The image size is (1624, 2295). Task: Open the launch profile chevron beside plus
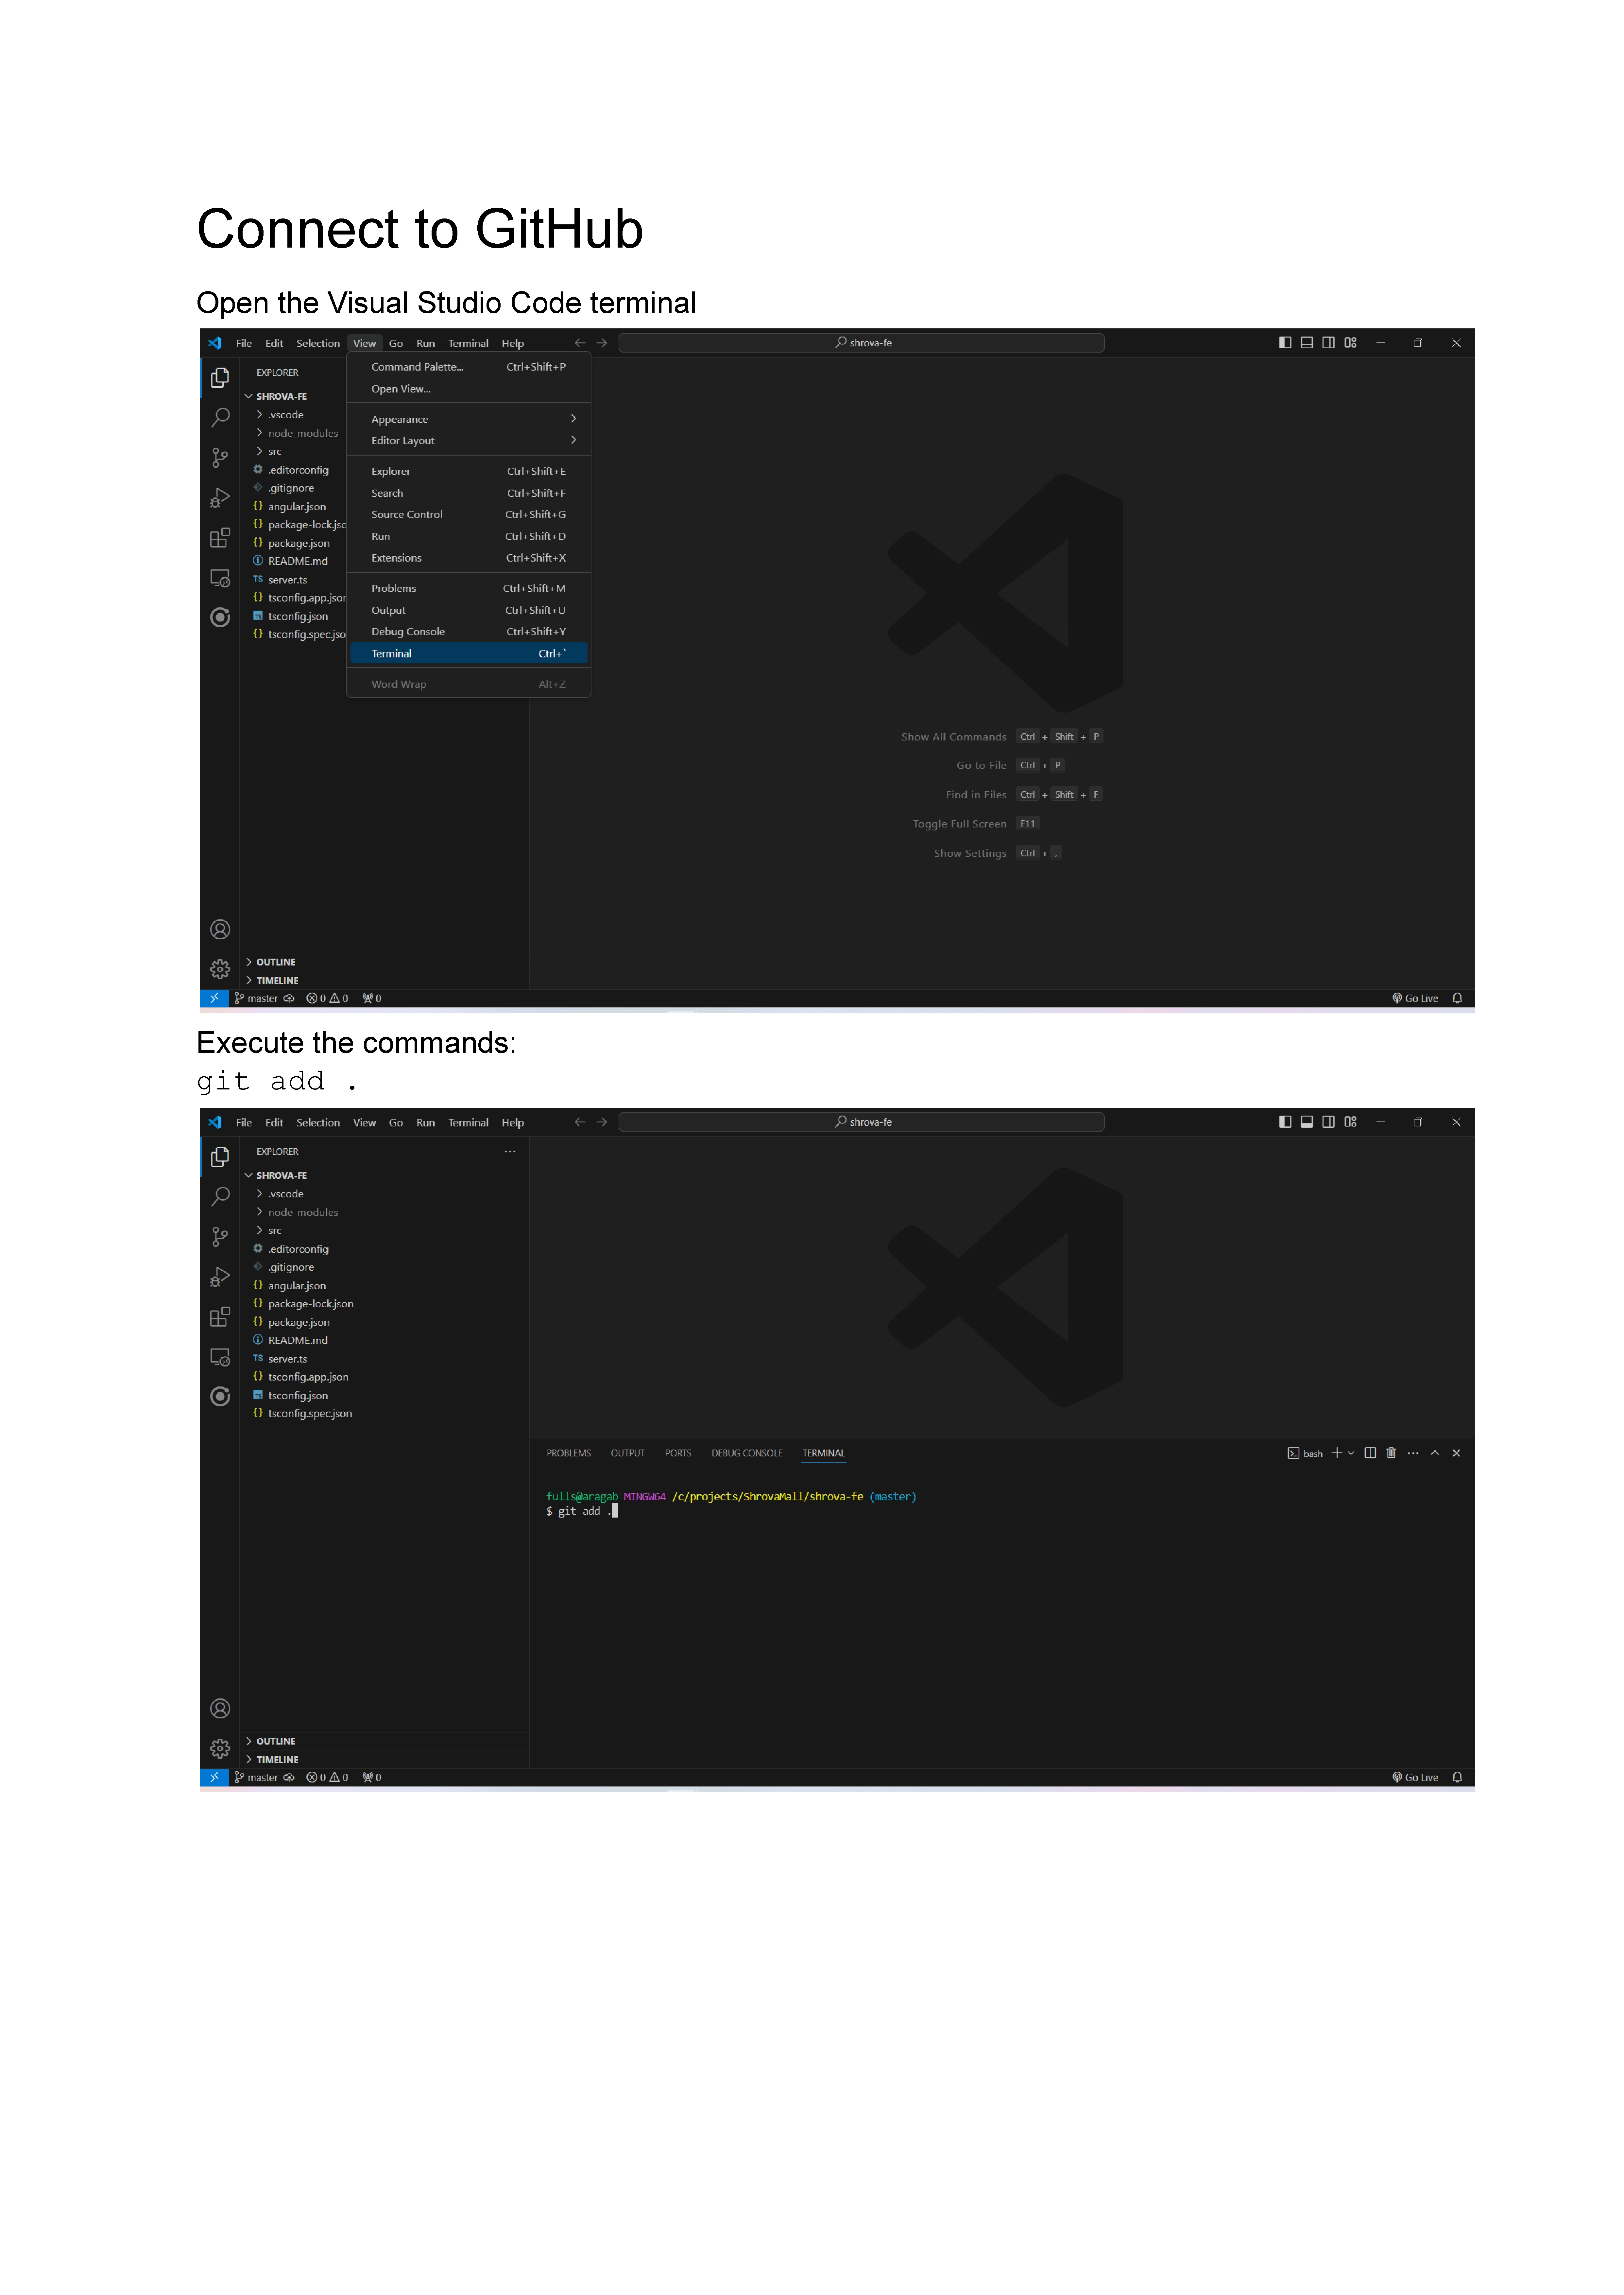pos(1351,1452)
